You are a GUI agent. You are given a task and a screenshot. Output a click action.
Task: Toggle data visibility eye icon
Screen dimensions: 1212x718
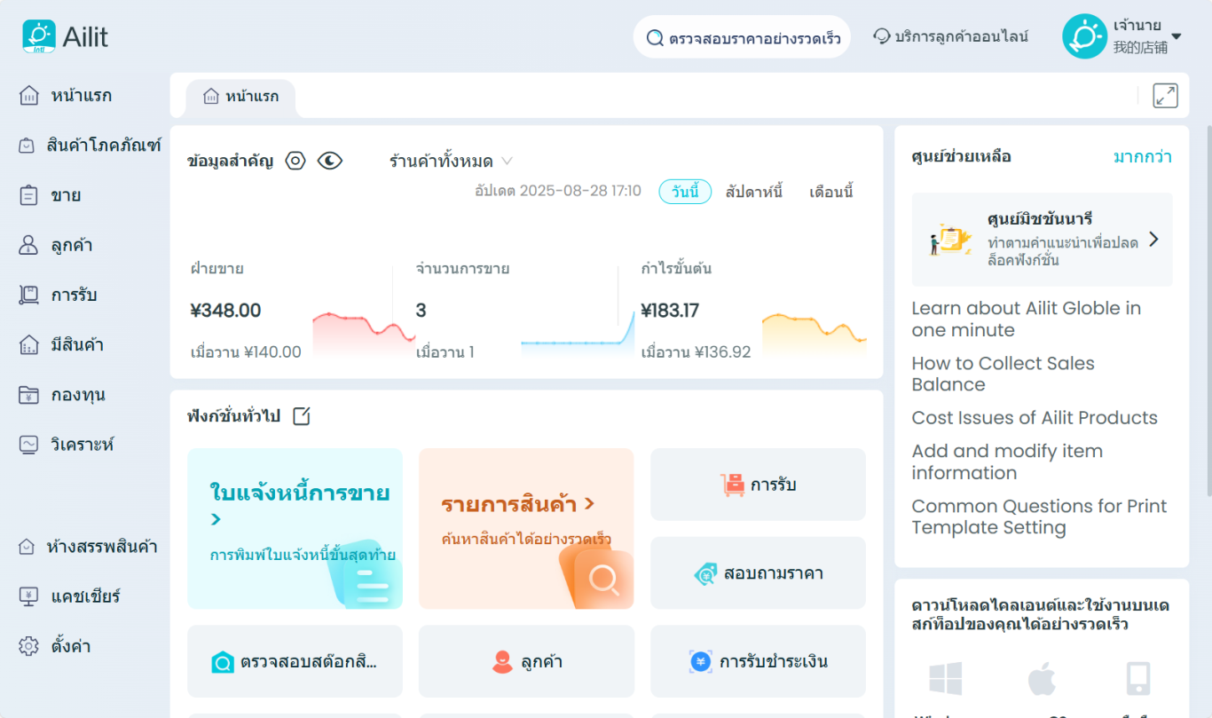[x=330, y=161]
